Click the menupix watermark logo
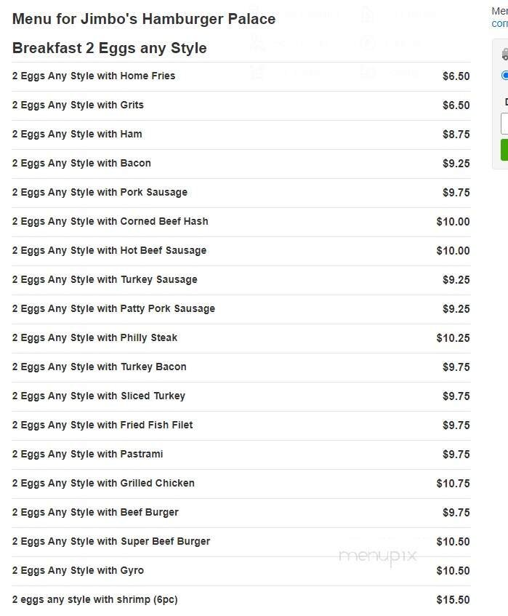The width and height of the screenshot is (508, 616). coord(378,556)
